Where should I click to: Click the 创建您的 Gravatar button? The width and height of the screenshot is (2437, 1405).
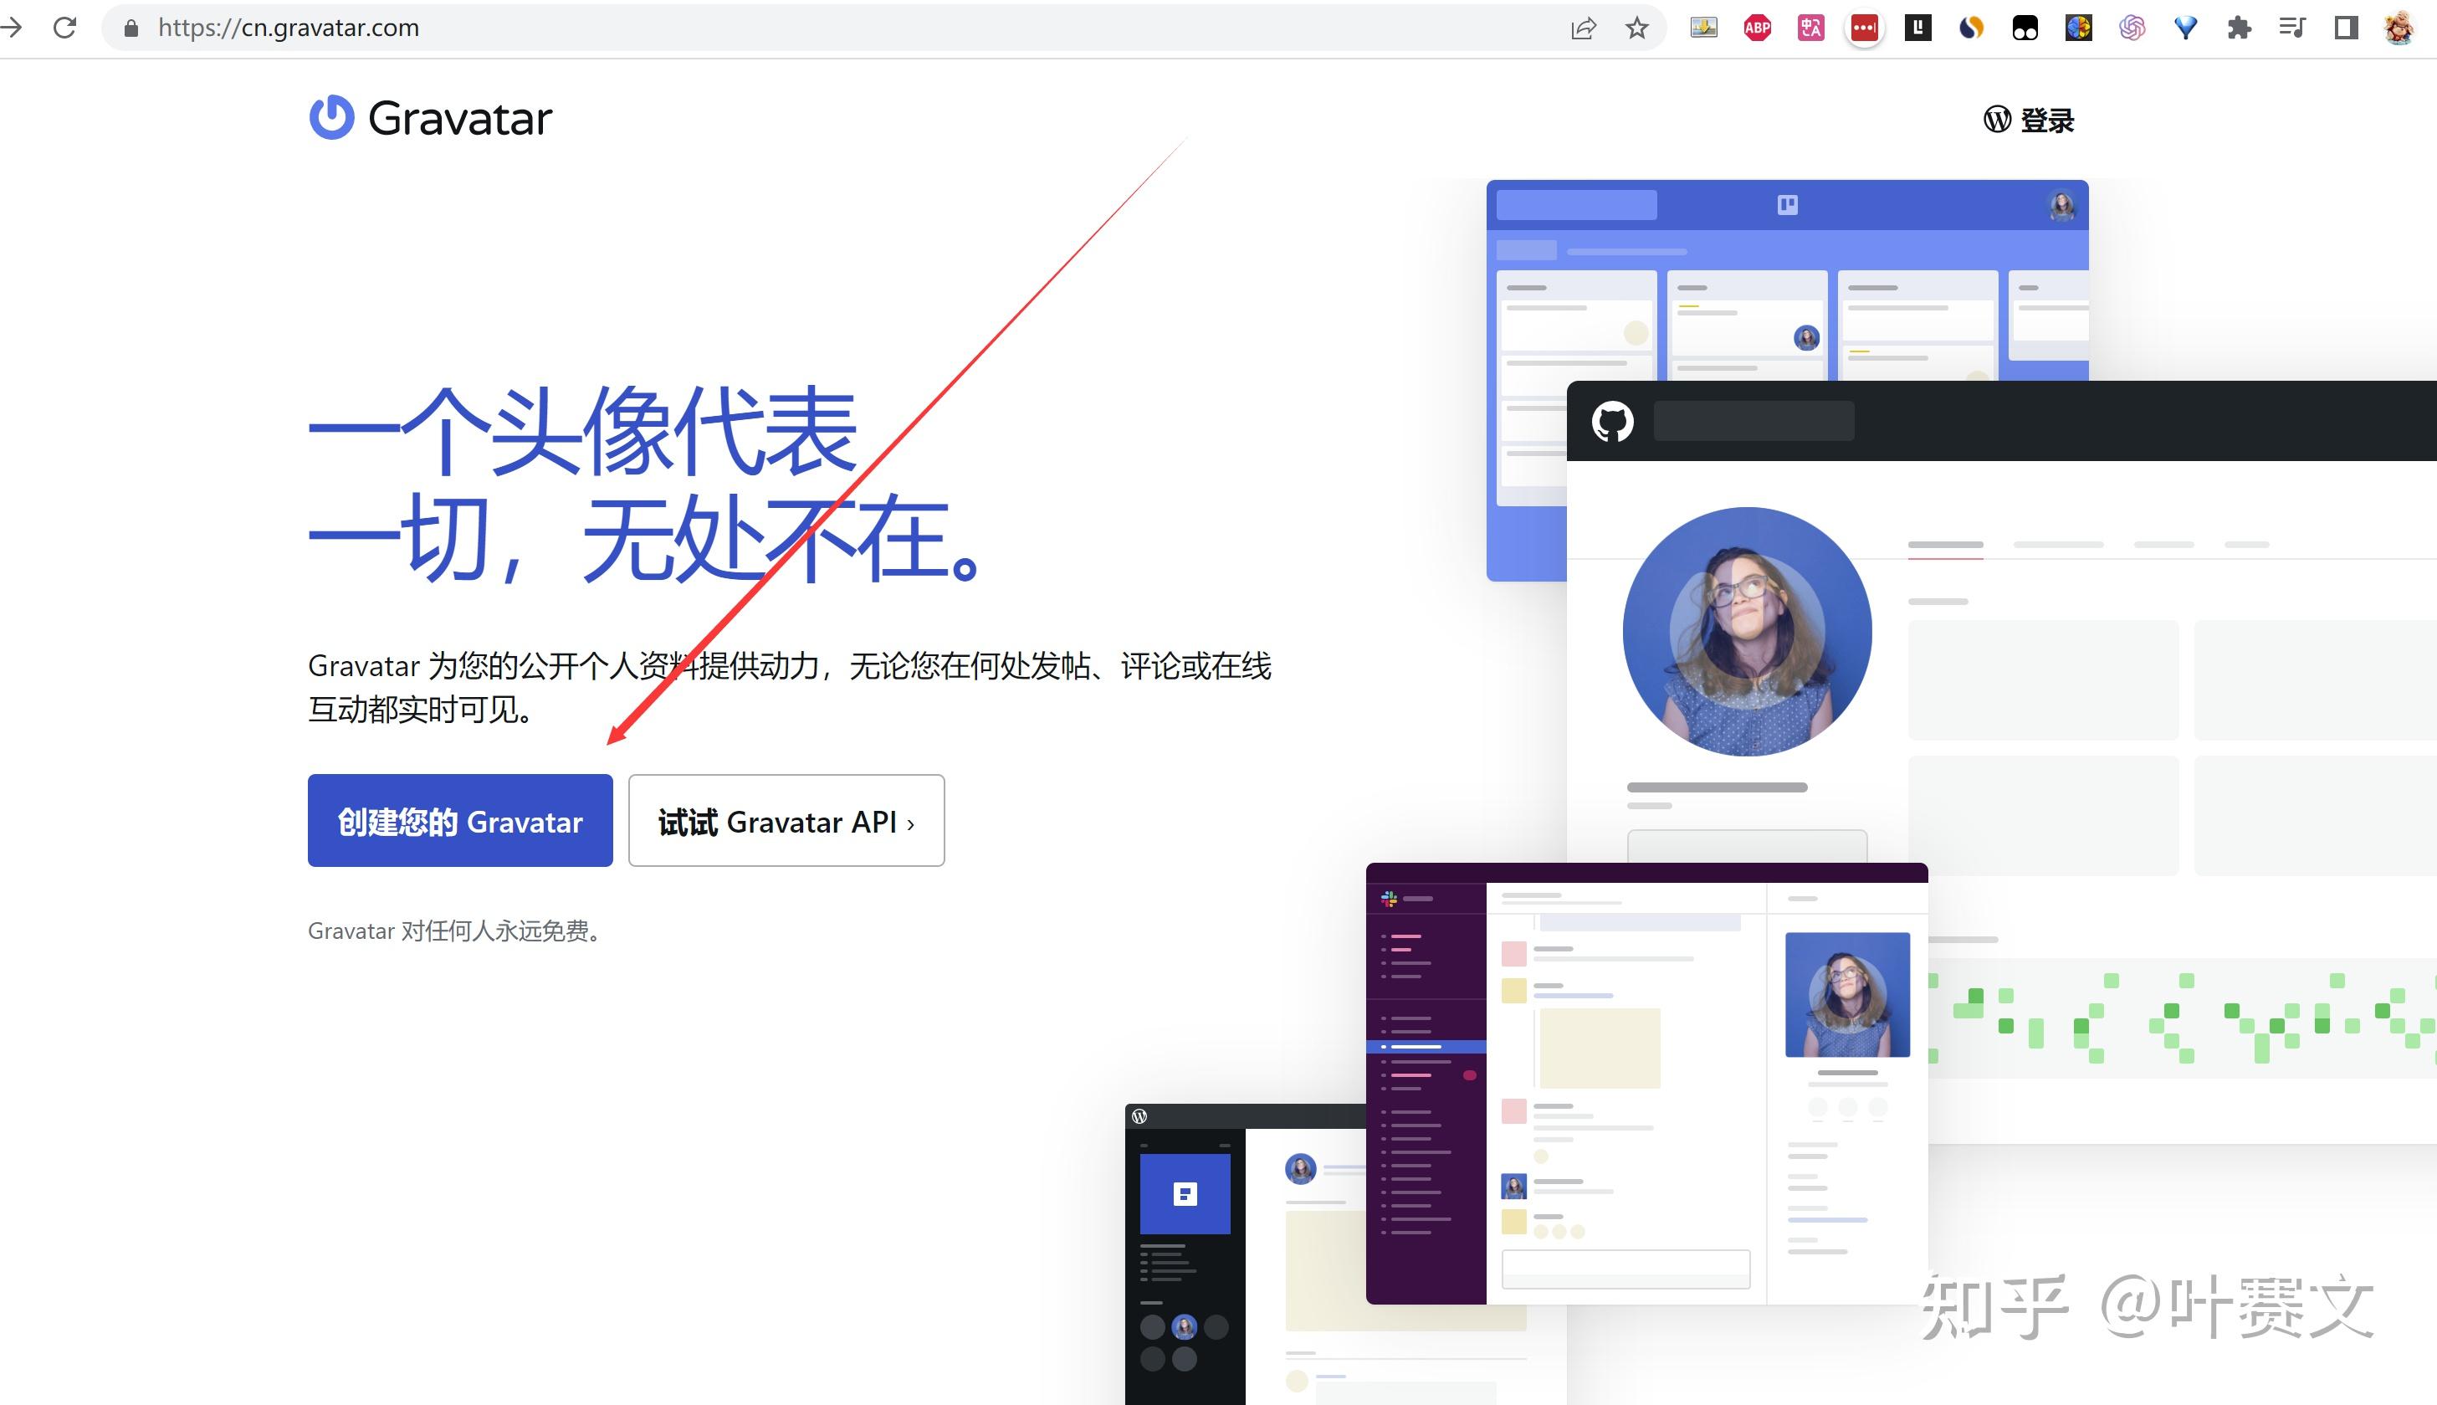460,821
